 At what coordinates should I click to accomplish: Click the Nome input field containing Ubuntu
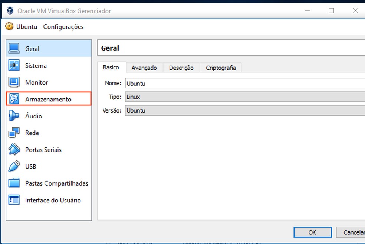(245, 83)
